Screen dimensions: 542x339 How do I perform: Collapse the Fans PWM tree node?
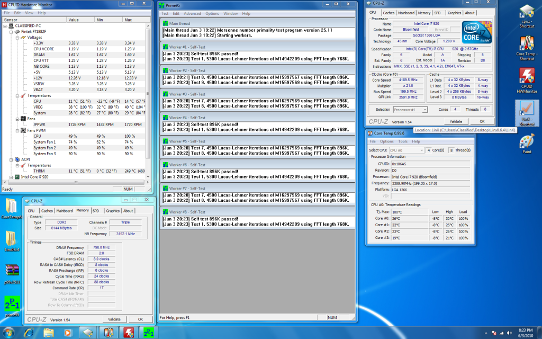click(x=17, y=130)
